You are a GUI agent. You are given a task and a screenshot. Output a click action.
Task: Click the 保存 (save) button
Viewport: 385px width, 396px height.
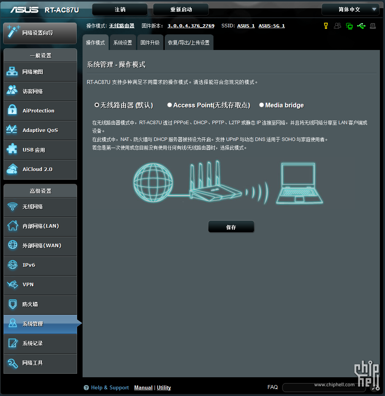[x=231, y=227]
